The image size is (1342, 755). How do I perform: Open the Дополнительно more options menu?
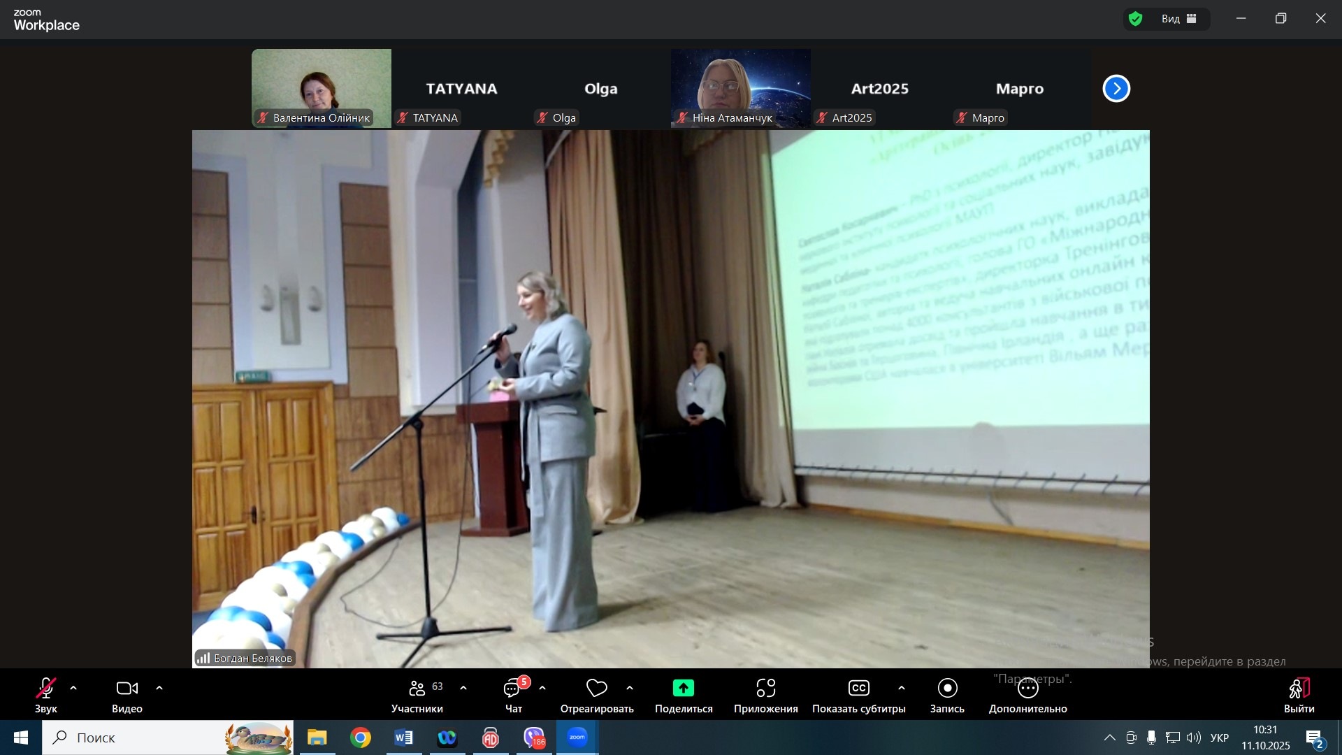(x=1027, y=695)
